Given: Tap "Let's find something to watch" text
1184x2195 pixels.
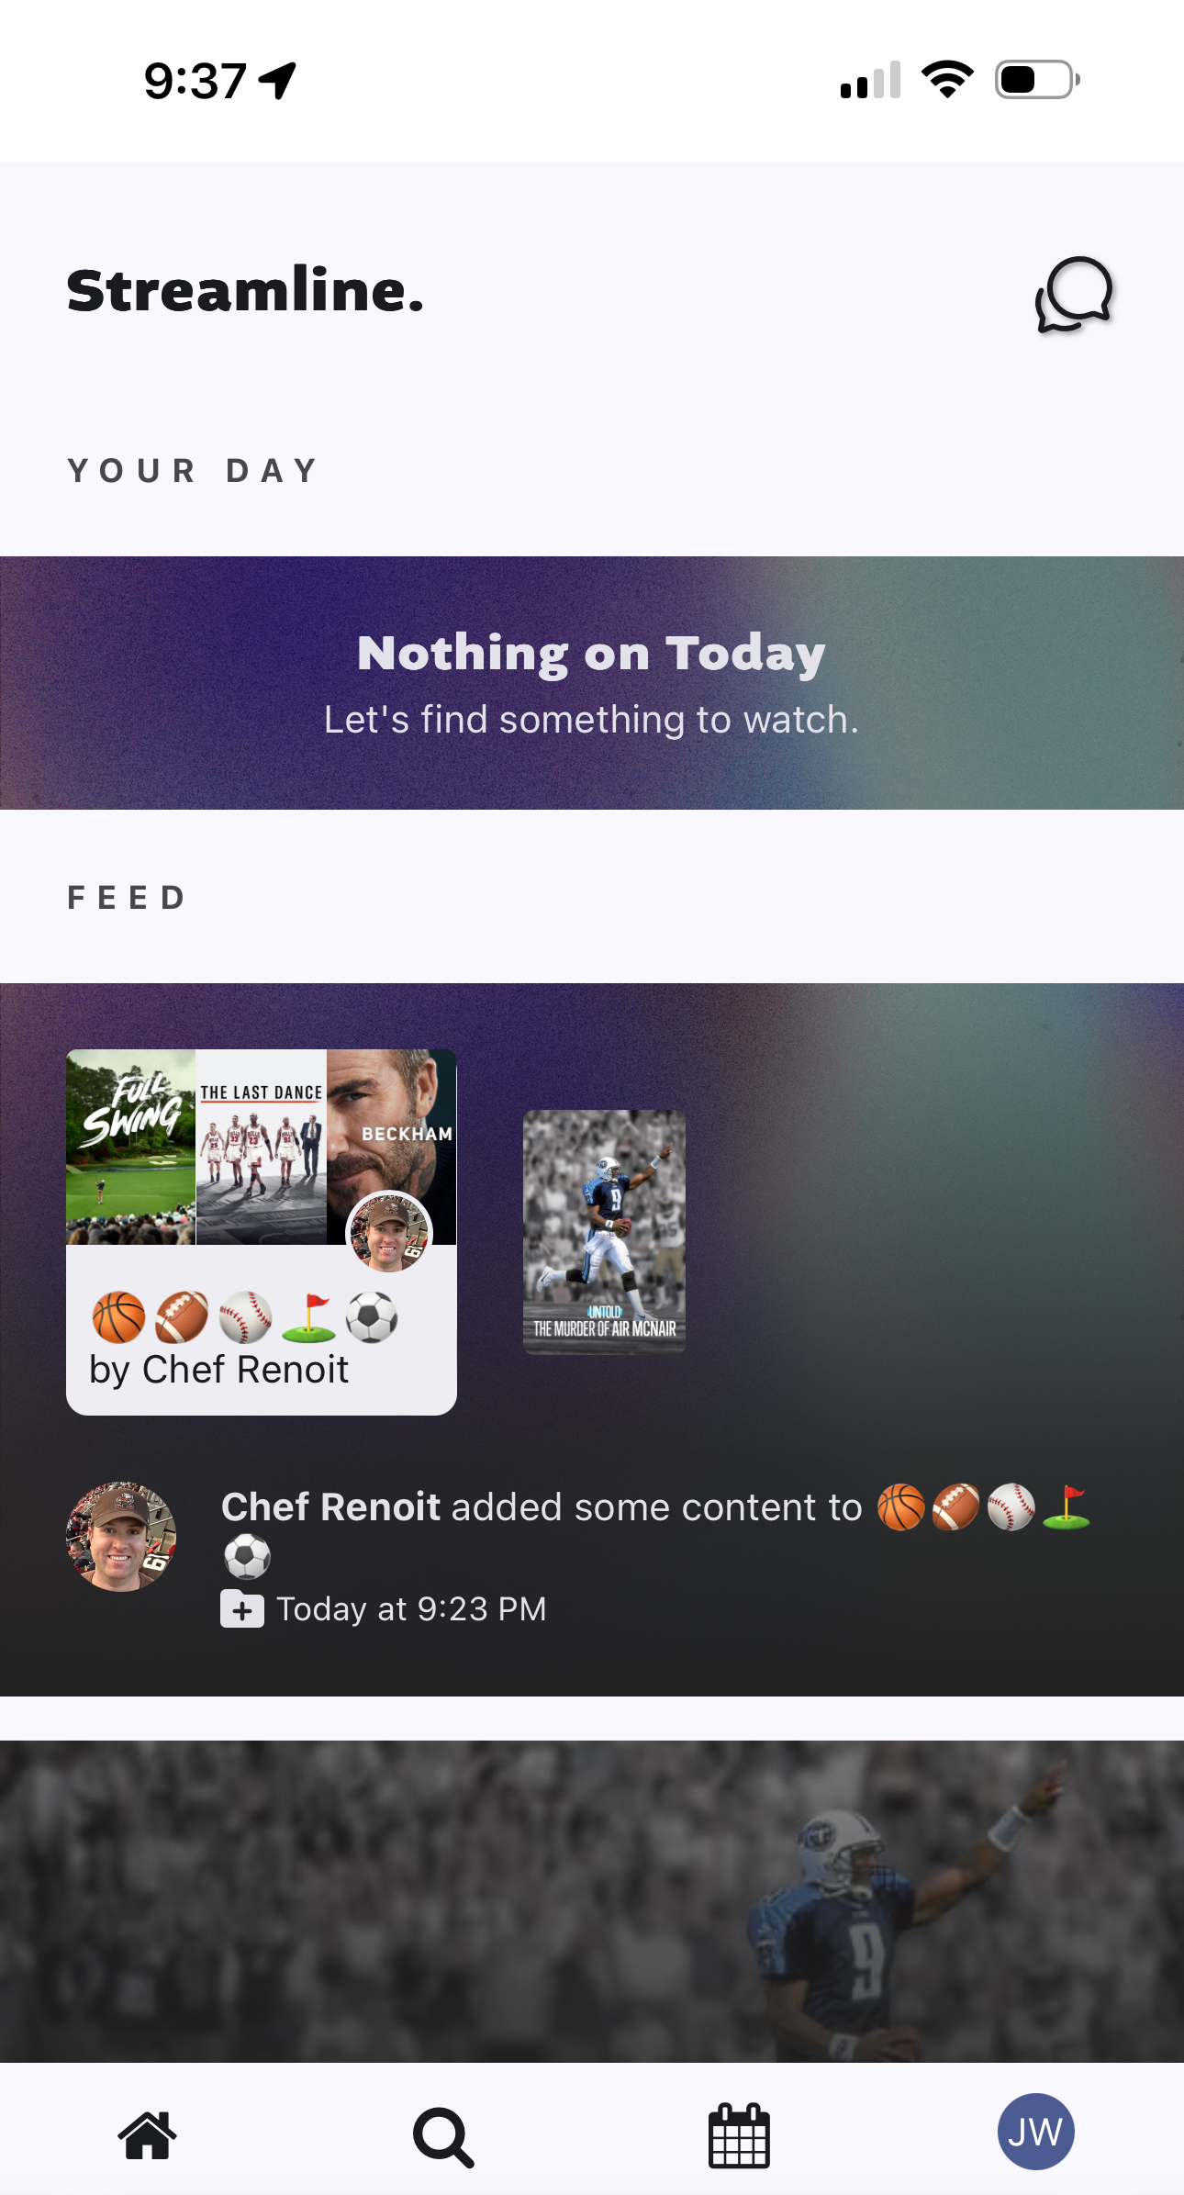Looking at the screenshot, I should pyautogui.click(x=592, y=720).
